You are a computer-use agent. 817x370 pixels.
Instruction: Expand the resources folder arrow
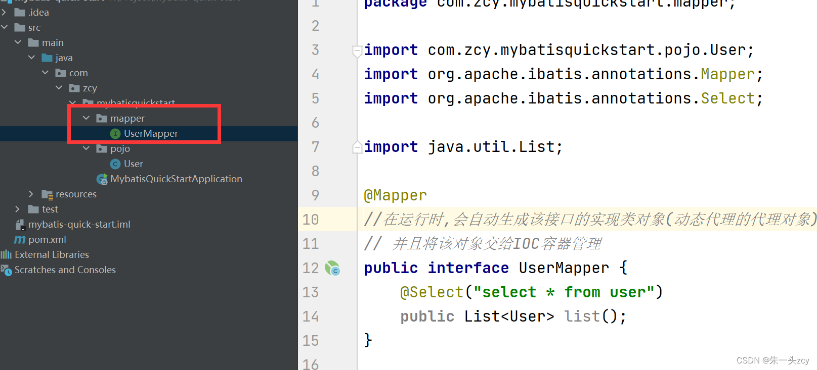pyautogui.click(x=31, y=194)
